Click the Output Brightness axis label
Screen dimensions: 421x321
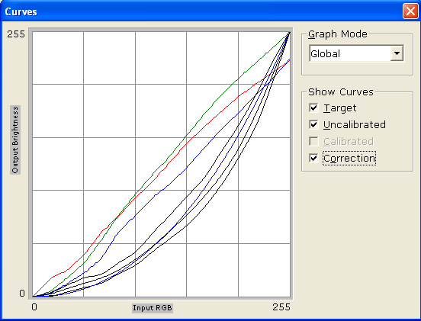pos(15,140)
